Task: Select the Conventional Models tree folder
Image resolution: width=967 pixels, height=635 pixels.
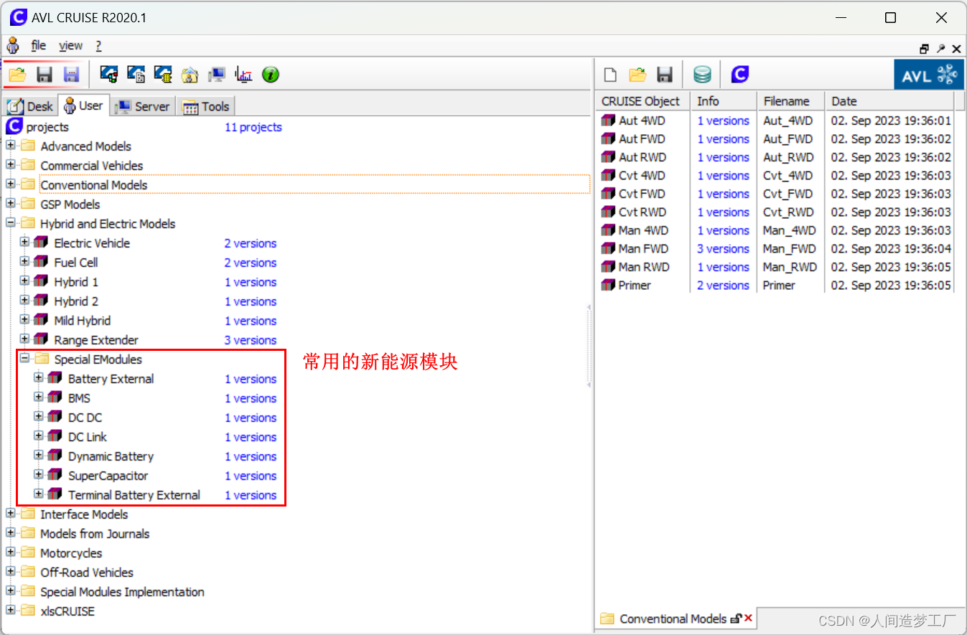Action: 94,185
